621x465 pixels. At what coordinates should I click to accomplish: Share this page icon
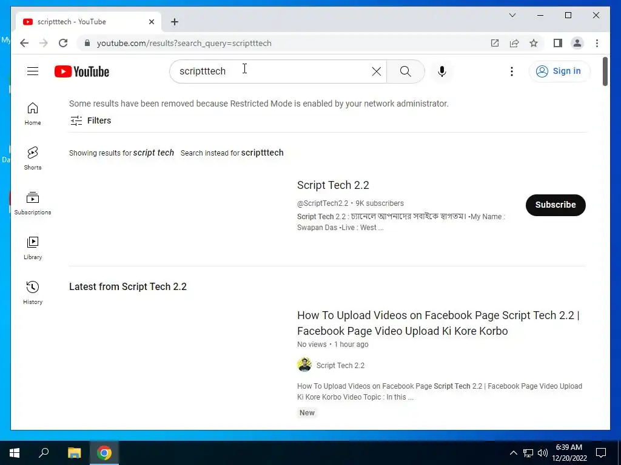tap(514, 43)
